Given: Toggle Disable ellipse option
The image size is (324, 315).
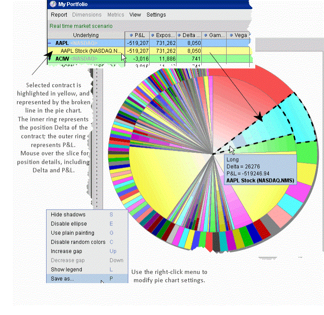Looking at the screenshot, I should click(68, 224).
